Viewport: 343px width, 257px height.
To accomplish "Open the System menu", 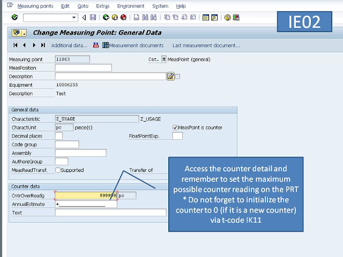I will click(160, 6).
